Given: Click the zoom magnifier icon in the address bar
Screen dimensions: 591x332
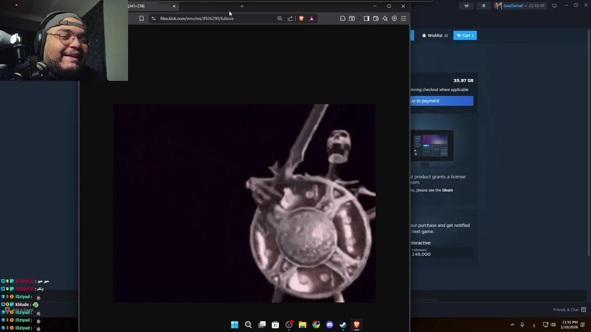Looking at the screenshot, I should coord(279,18).
